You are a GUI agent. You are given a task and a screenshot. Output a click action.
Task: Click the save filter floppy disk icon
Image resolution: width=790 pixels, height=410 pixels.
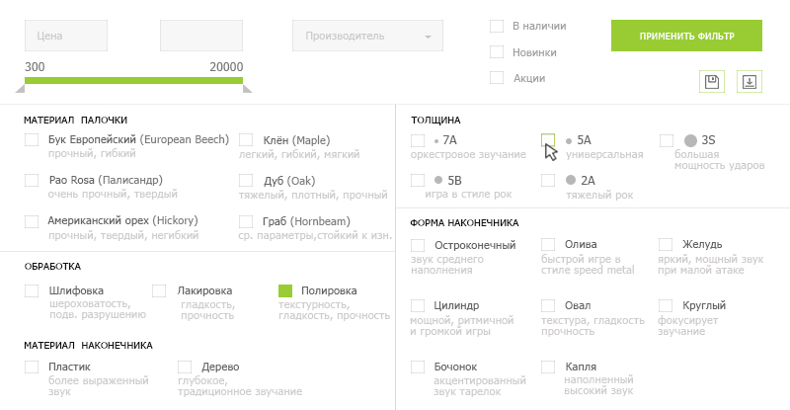coord(711,81)
